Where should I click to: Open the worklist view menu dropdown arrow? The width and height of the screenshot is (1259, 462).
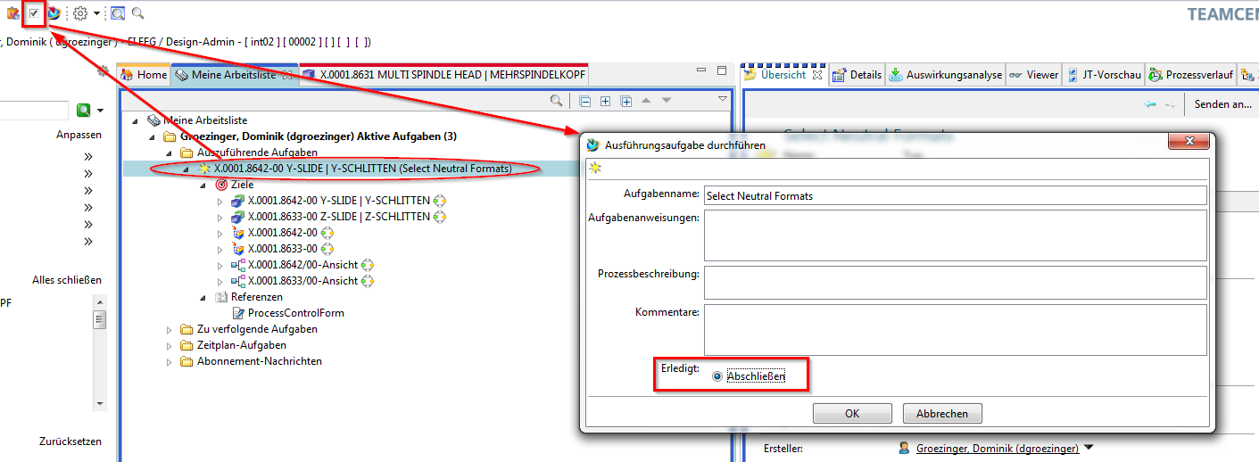click(x=723, y=100)
